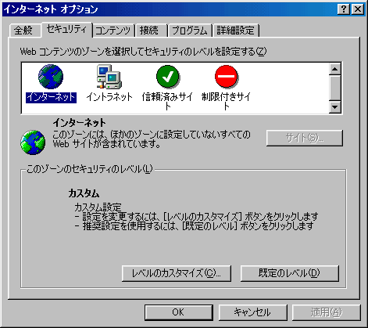Screen dimensions: 368x328
Task: Click the highlighted インターネット zone label
Action: 51,97
